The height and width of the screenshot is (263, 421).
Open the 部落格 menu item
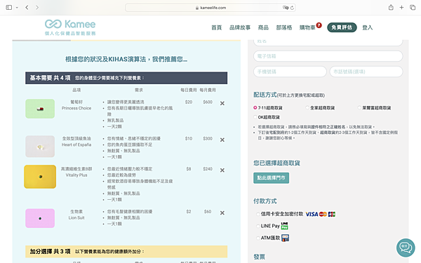click(x=284, y=27)
